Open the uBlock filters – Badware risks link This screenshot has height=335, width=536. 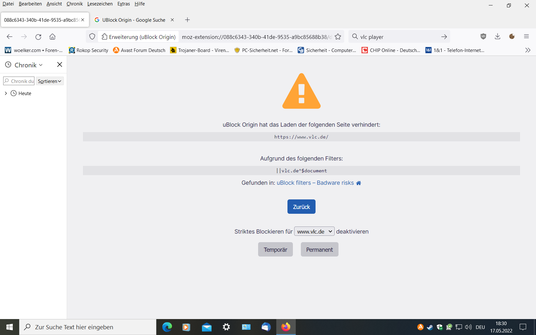315,183
